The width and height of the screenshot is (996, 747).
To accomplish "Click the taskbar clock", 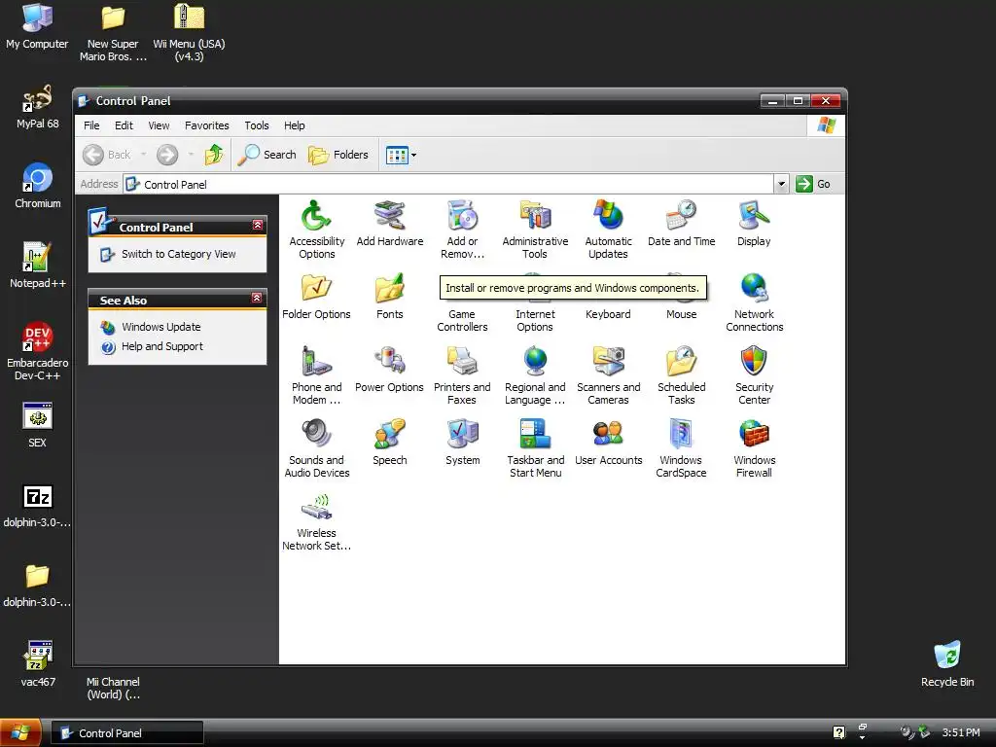I will [961, 733].
